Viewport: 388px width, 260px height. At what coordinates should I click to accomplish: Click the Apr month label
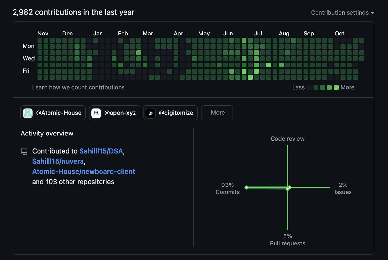point(178,34)
